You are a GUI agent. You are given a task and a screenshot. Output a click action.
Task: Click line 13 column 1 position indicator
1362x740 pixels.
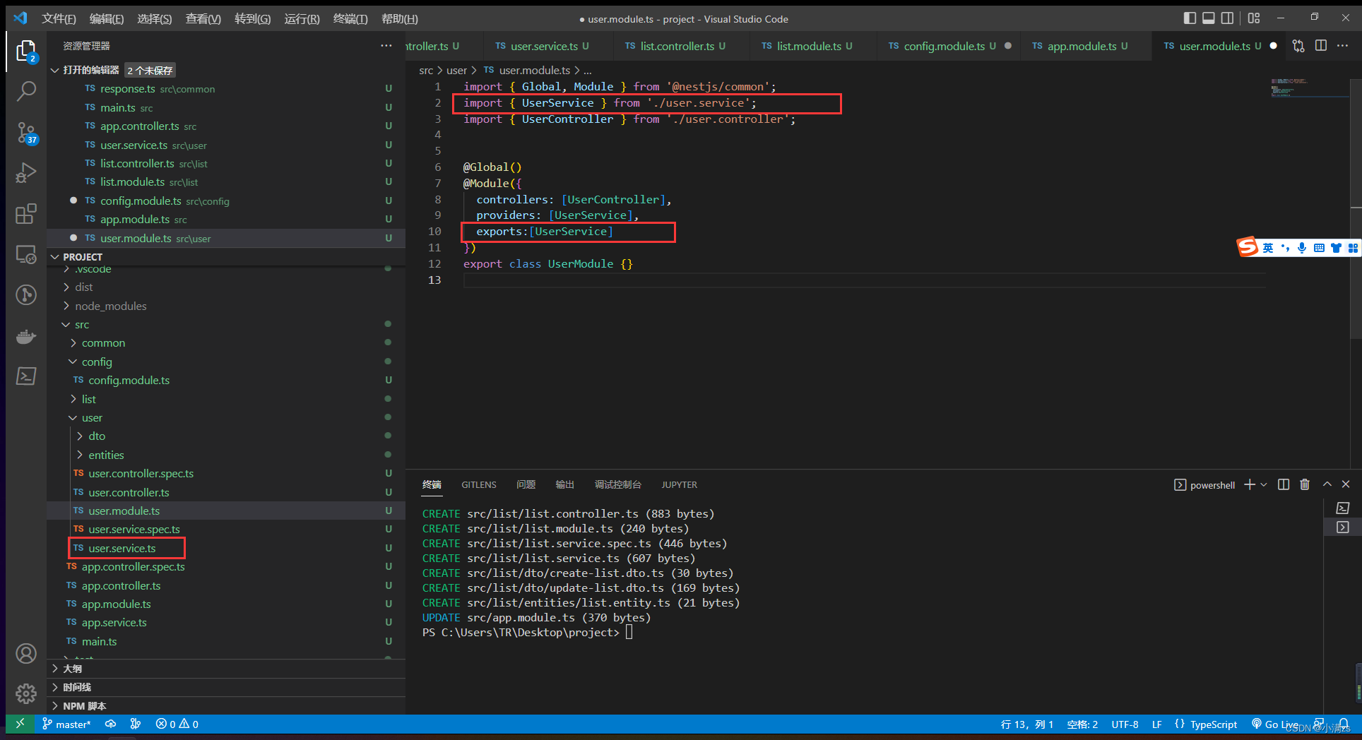tap(1026, 724)
